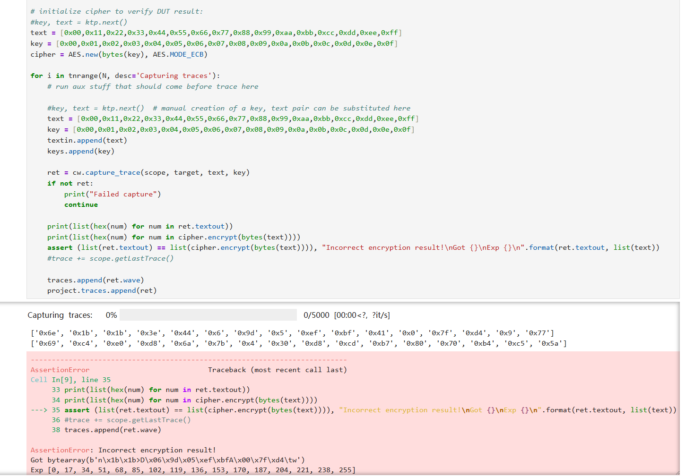Place cursor on cipher = AES.new line
The width and height of the screenshot is (686, 476).
pyautogui.click(x=119, y=54)
